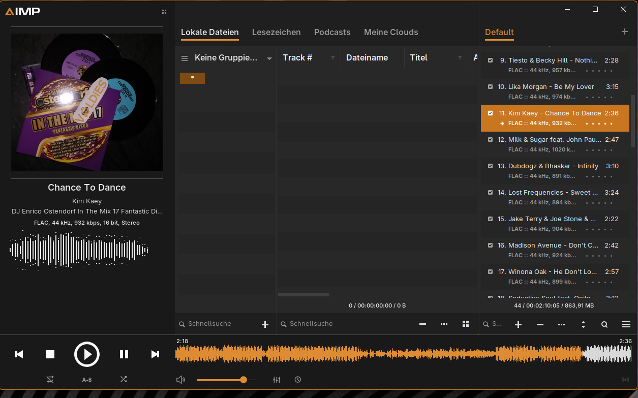Remove files with library minus icon
This screenshot has width=638, height=398.
422,324
